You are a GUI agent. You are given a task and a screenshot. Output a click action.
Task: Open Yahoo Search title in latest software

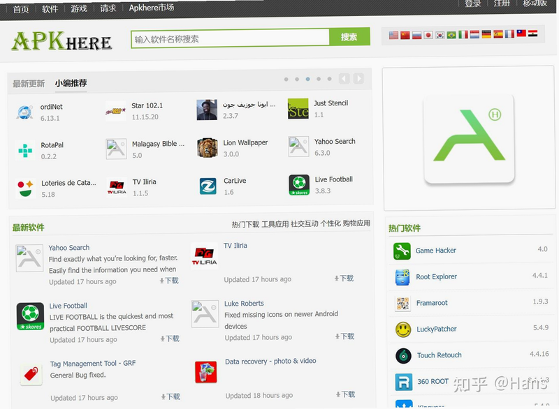pyautogui.click(x=68, y=248)
